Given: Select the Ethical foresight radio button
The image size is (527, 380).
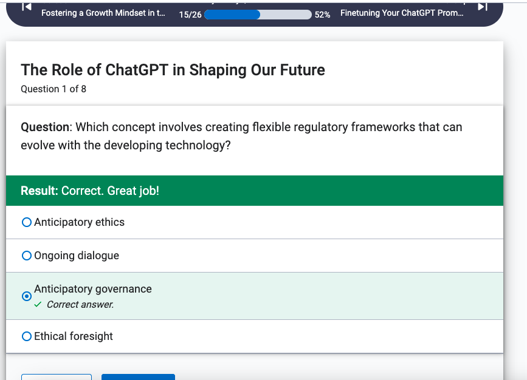Looking at the screenshot, I should pos(27,336).
